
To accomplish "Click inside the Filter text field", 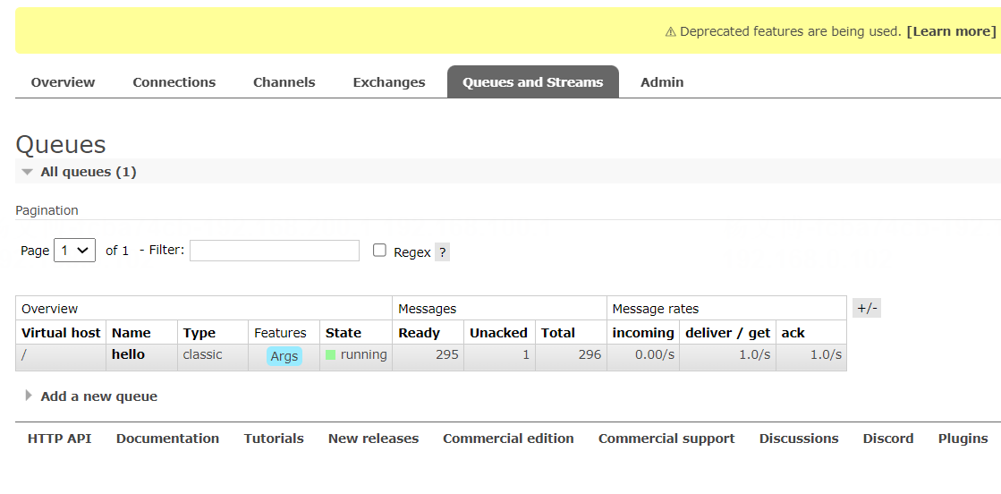I will pos(274,251).
